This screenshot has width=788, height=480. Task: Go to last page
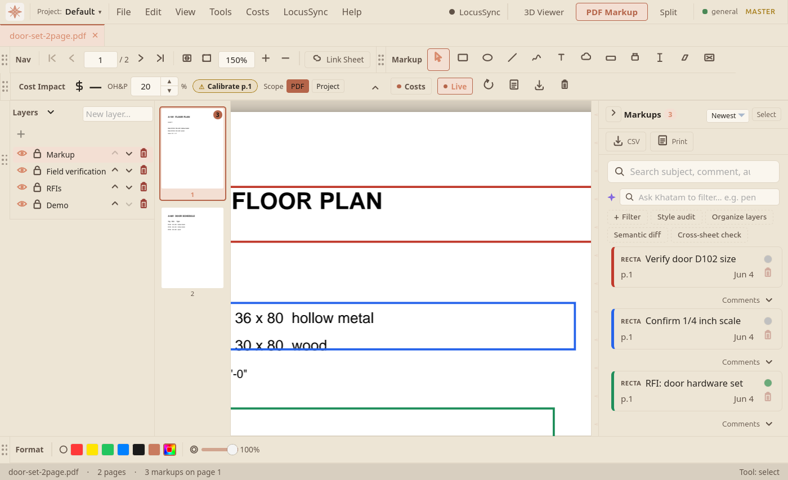point(160,58)
